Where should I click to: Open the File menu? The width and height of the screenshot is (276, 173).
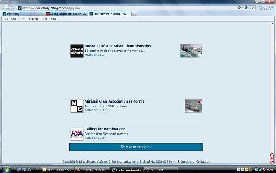click(6, 19)
